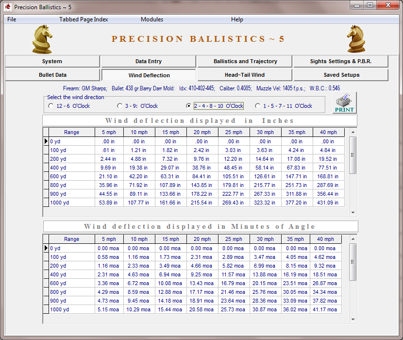Click down arrow of Minutes of Angle scrollbar
The width and height of the screenshot is (403, 340).
click(x=353, y=320)
